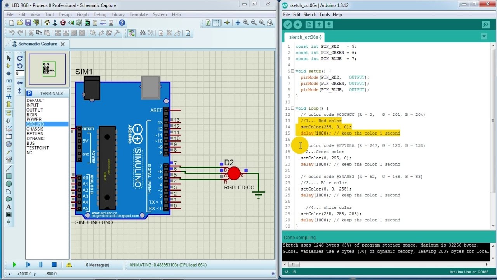Open the Proteus Graph menu

(x=82, y=14)
